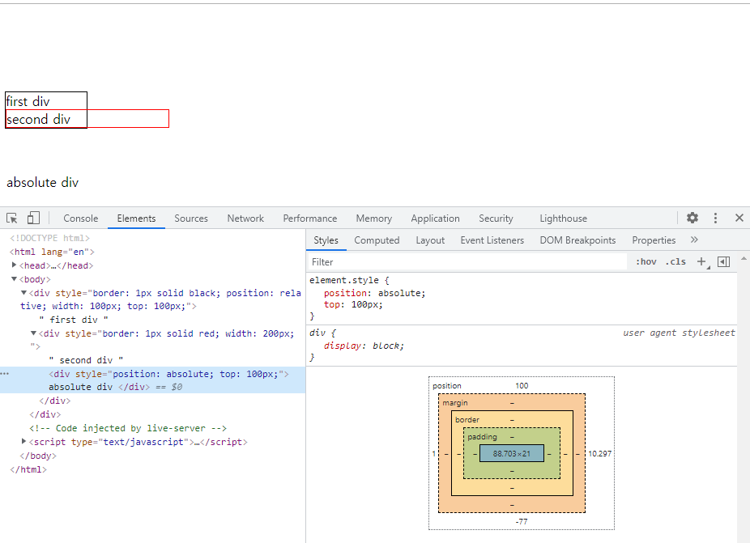Screen dimensions: 750x543
Task: Open the Layout sidebar tab
Action: tap(430, 240)
